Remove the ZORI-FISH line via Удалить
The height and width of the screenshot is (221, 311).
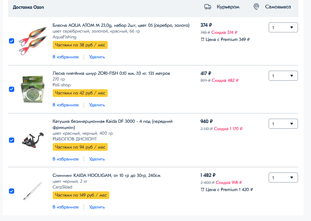97,105
